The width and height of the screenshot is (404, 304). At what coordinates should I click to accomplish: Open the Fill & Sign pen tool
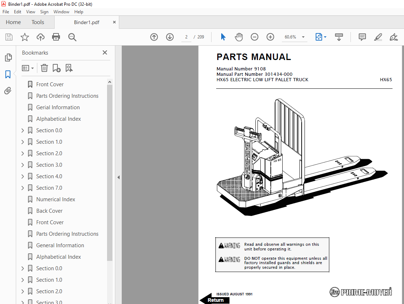[x=394, y=37]
